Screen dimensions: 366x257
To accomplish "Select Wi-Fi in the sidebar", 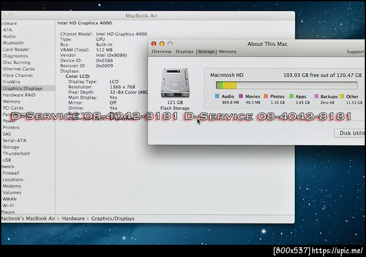I will 8,206.
